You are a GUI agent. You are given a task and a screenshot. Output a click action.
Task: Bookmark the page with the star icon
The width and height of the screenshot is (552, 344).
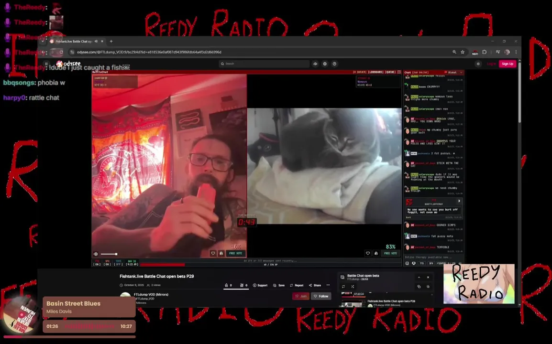463,52
